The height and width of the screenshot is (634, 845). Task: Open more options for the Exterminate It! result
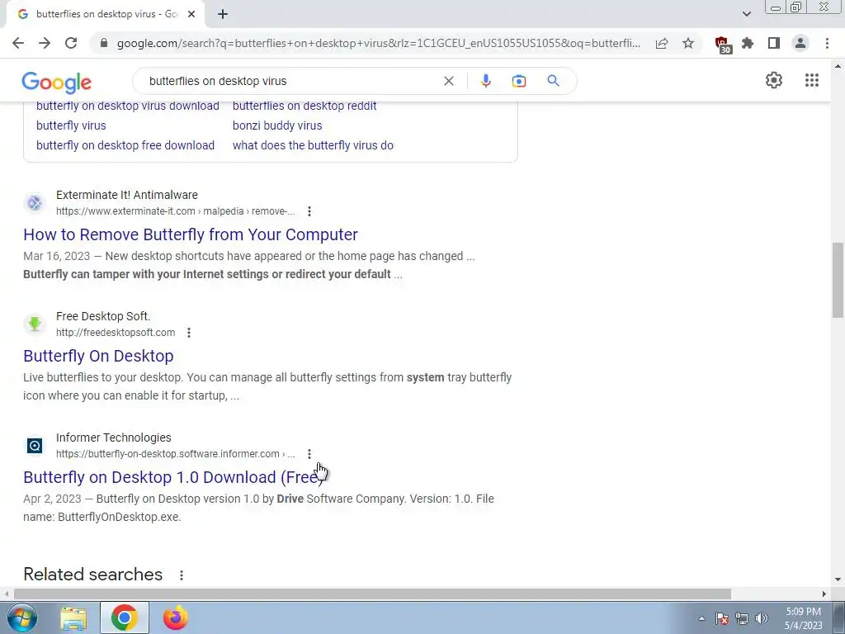[x=309, y=211]
